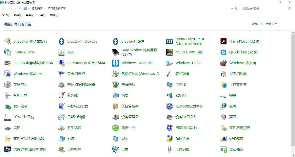Click the Flash Player (32-bit) icon

point(224,41)
